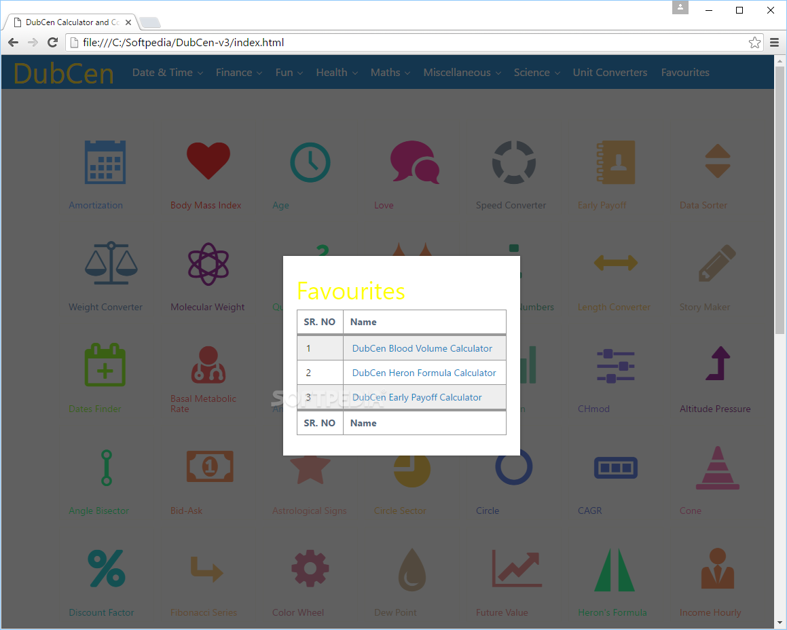Click the Amortization text link
Image resolution: width=787 pixels, height=630 pixels.
(x=95, y=205)
